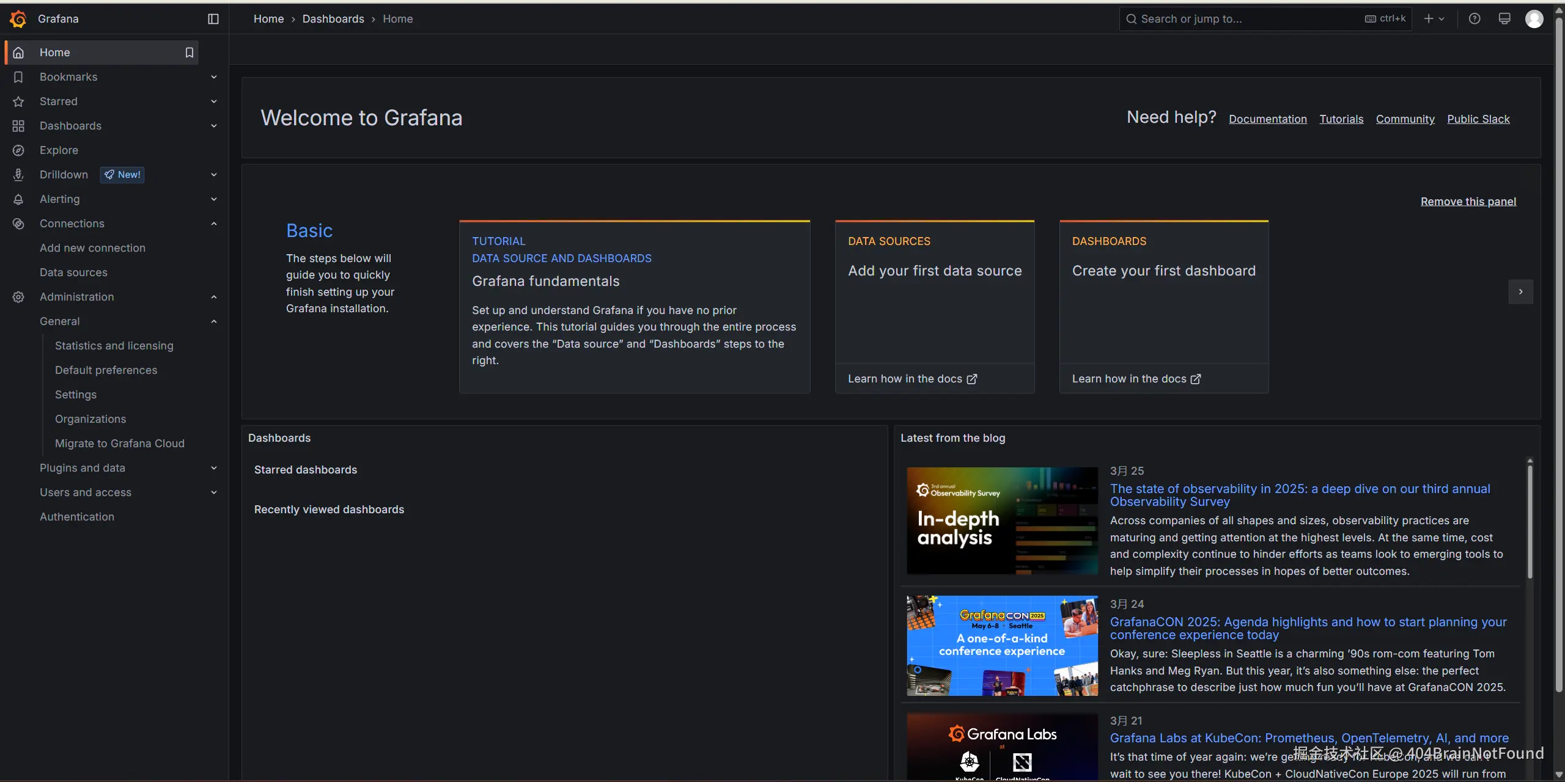Click Remove this panel

[1468, 202]
